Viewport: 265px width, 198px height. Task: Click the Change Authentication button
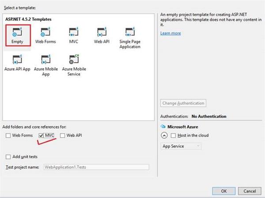pos(184,103)
